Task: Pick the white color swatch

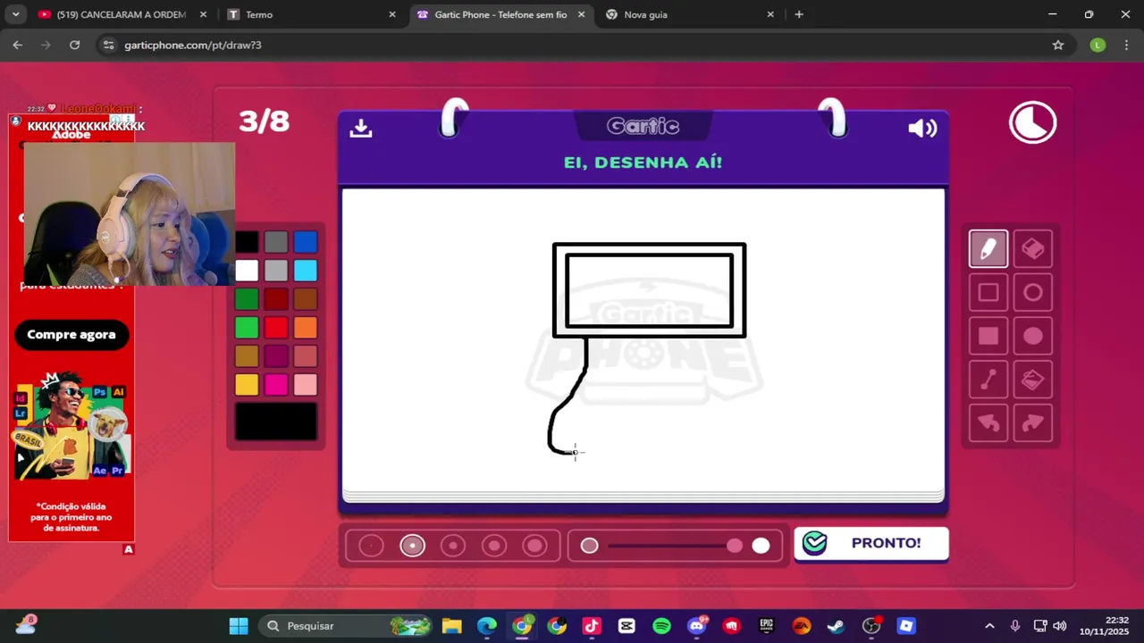Action: pos(247,271)
